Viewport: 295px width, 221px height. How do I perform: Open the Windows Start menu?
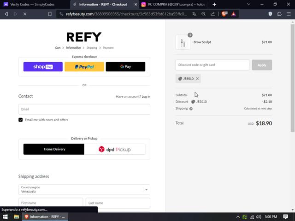tap(5, 217)
